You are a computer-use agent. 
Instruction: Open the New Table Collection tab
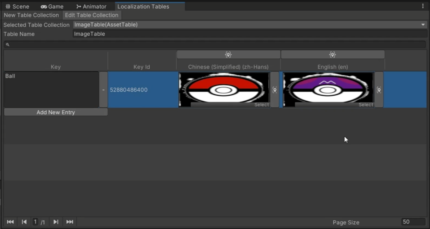[31, 15]
